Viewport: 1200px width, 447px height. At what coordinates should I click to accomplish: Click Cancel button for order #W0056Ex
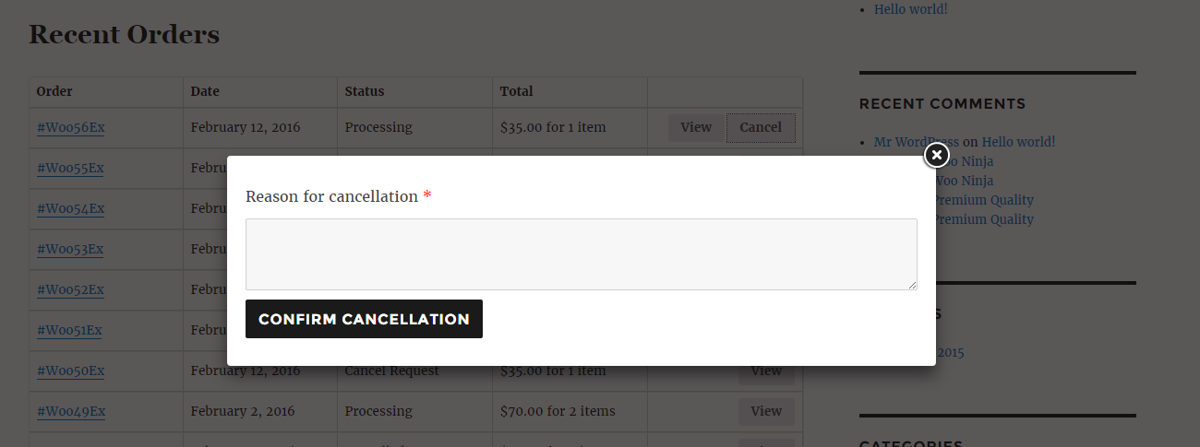[x=761, y=127]
